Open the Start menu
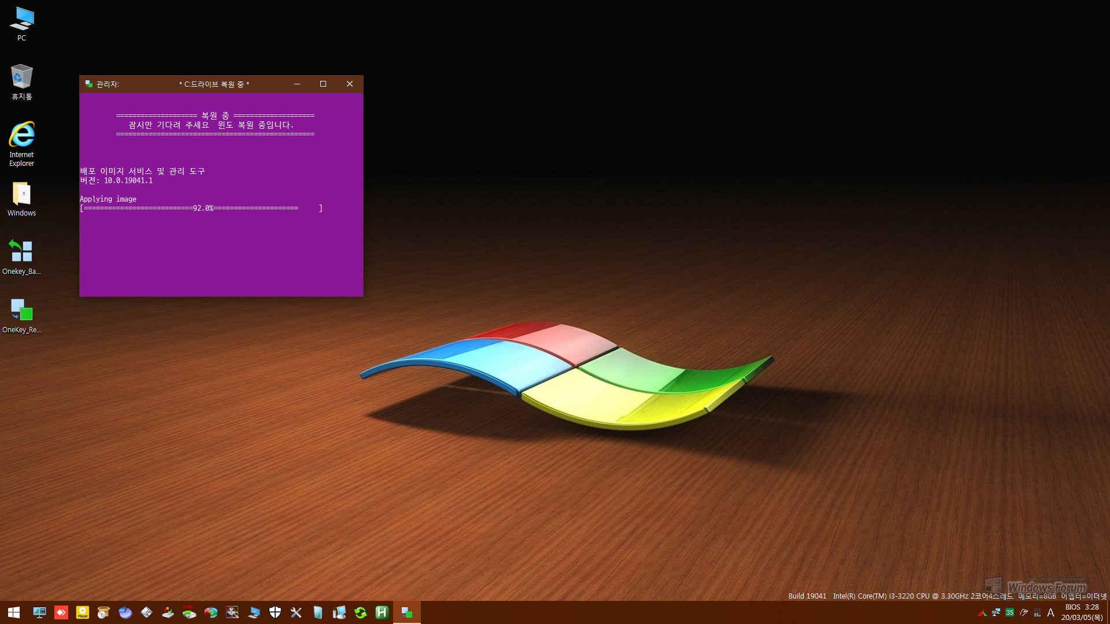The width and height of the screenshot is (1110, 624). tap(14, 612)
